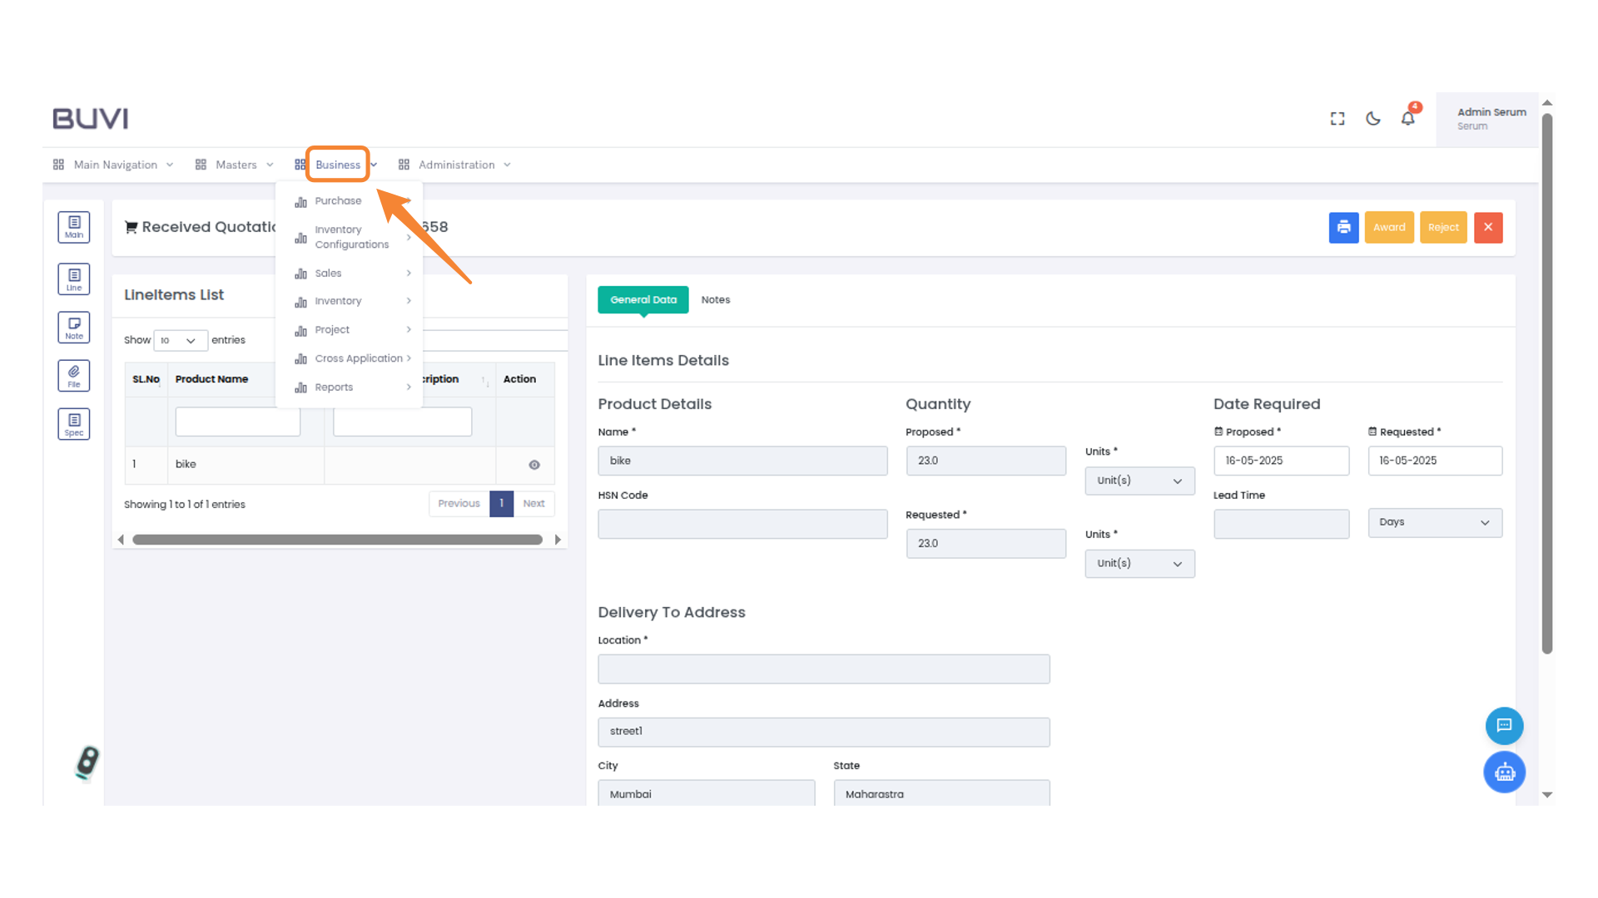Click the Award button

pyautogui.click(x=1388, y=228)
